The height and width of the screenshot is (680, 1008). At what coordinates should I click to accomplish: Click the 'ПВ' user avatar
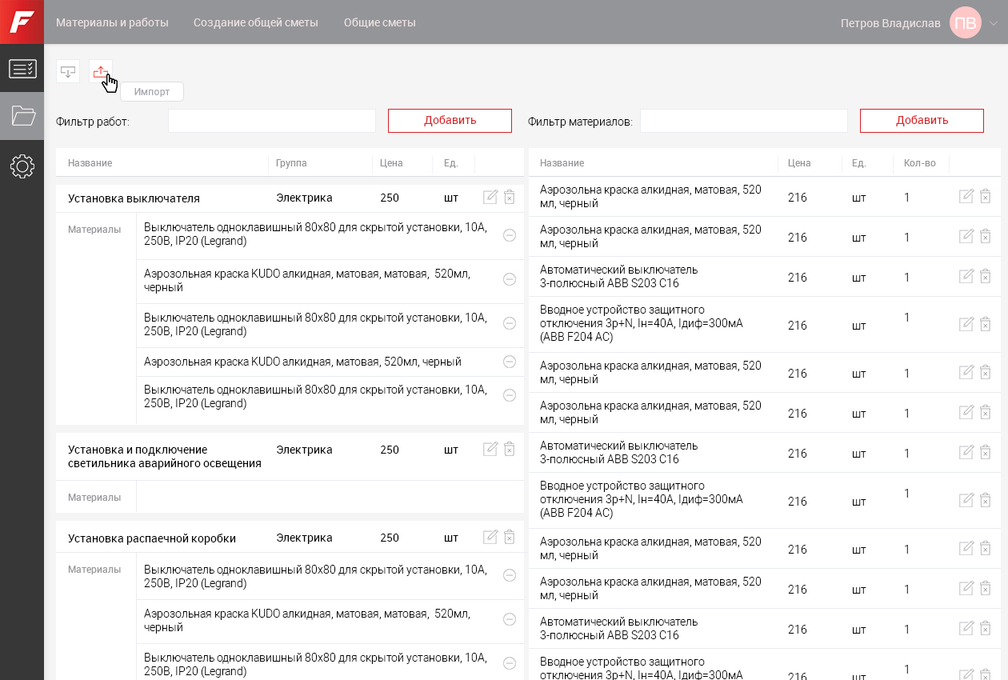[x=966, y=22]
